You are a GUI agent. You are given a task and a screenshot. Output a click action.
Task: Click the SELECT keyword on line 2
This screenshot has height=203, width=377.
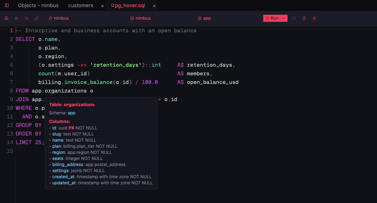coord(25,39)
